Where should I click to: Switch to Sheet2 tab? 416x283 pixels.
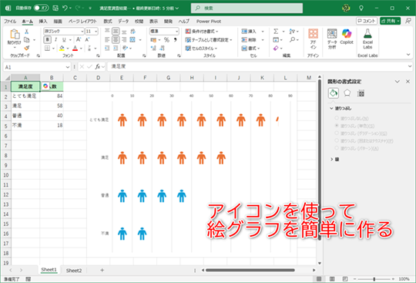(x=74, y=271)
